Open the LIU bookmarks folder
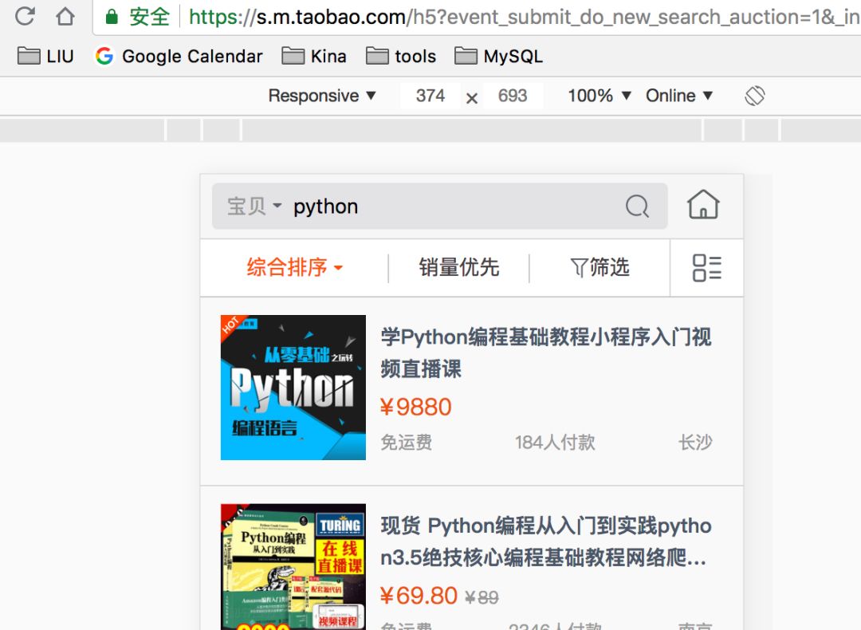 (x=45, y=56)
